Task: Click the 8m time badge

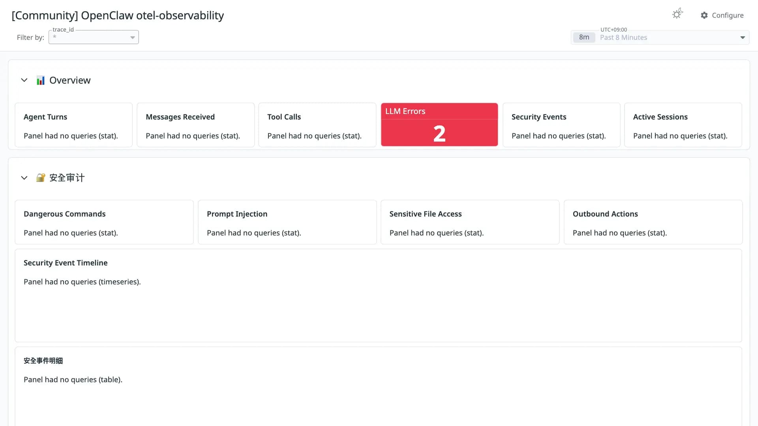Action: (584, 37)
